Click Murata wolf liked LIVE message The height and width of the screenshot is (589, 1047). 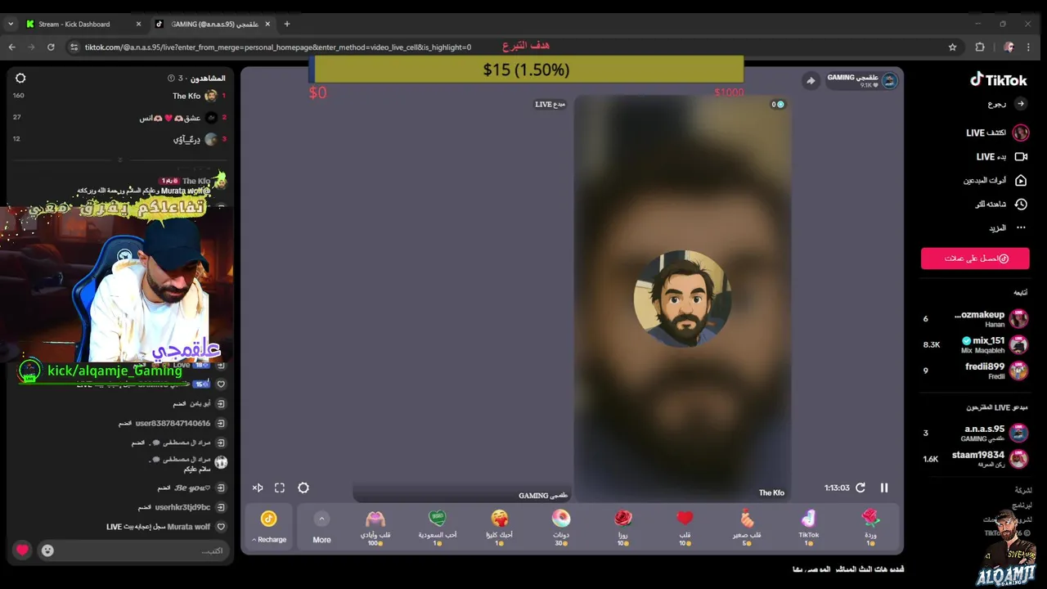point(166,527)
